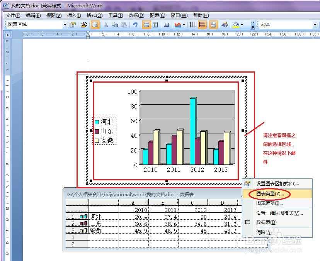The image size is (320, 261).
Task: Open the Format selected object icon
Action: pos(73,25)
